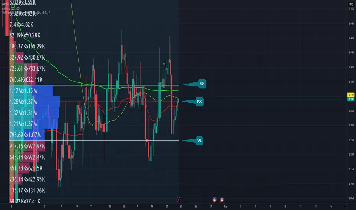Click the 3.250 price axis label

[x=351, y=140]
